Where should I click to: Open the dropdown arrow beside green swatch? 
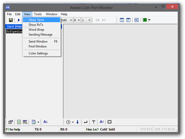[149, 20]
